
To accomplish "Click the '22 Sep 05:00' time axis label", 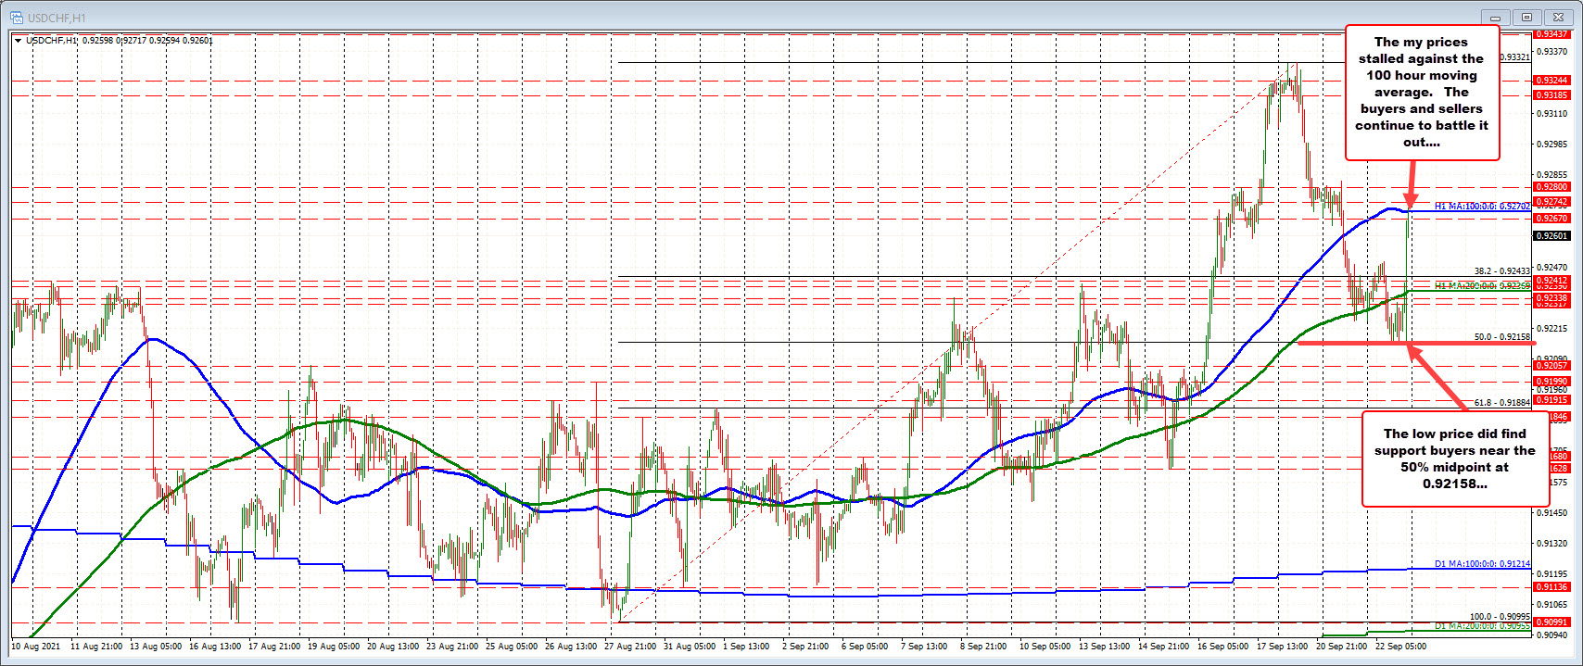I will click(1399, 646).
